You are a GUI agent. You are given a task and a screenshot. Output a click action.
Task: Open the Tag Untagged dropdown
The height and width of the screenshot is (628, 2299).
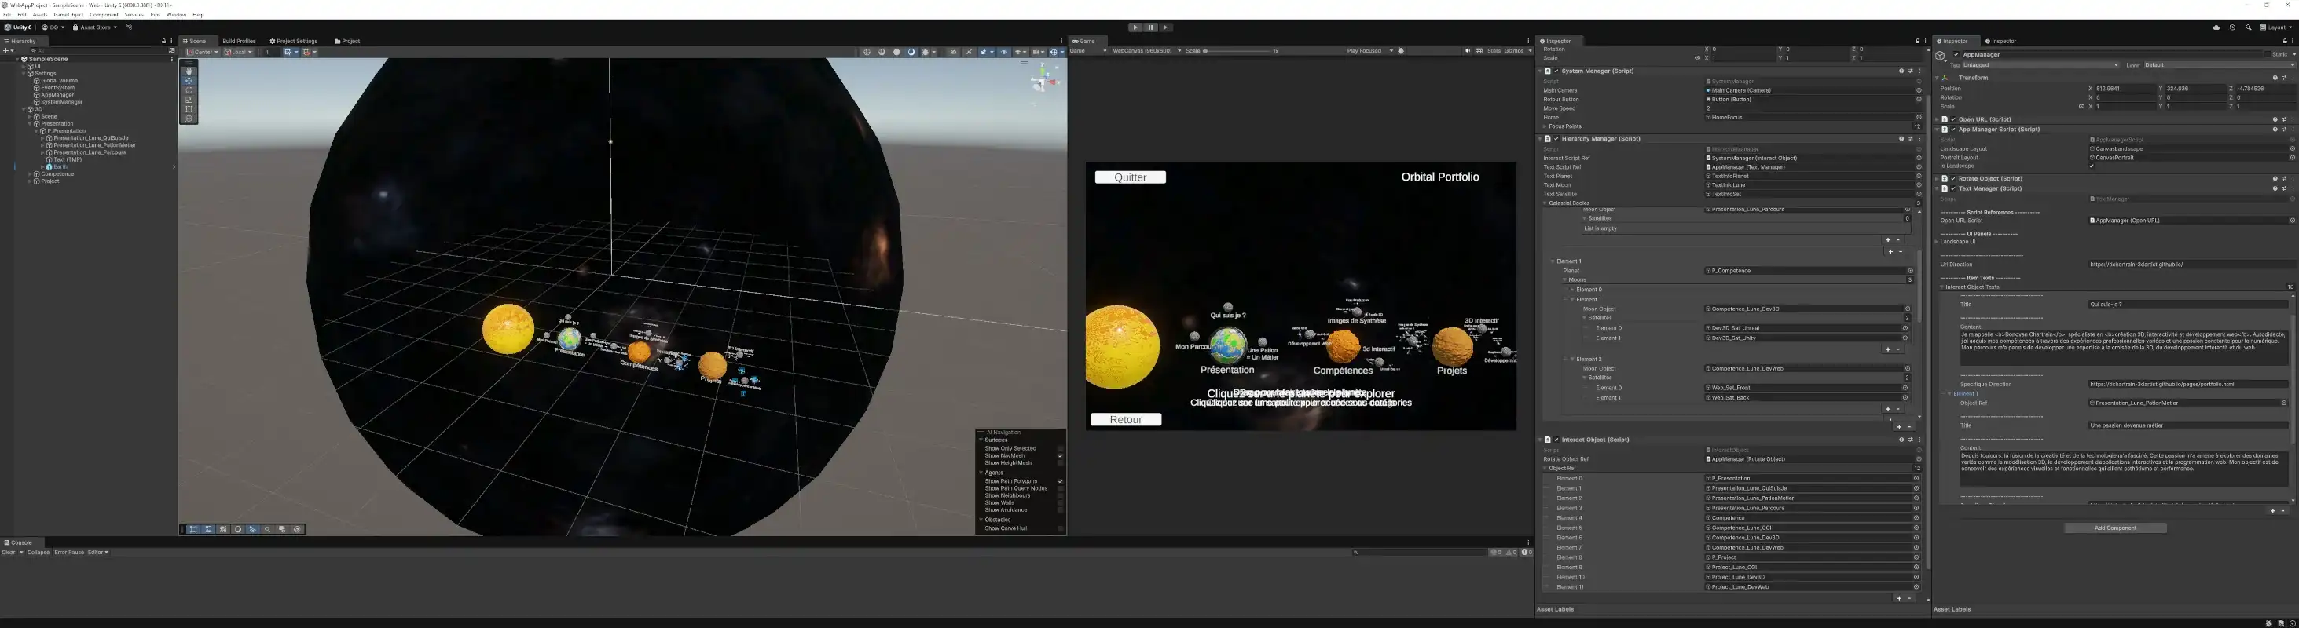coord(2040,65)
